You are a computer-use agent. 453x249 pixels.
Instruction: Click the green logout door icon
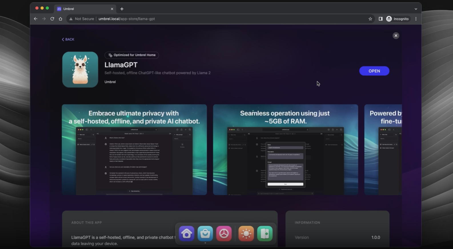point(265,234)
